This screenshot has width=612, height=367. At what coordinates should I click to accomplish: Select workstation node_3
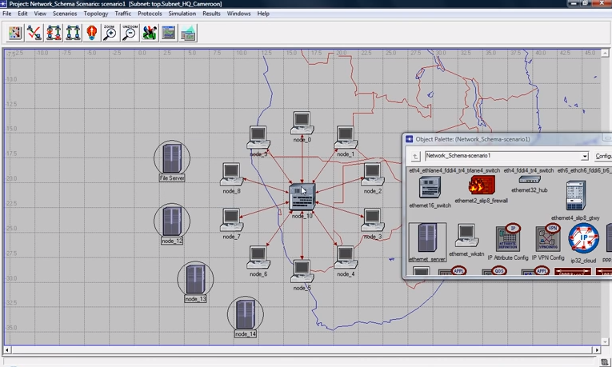point(373,220)
